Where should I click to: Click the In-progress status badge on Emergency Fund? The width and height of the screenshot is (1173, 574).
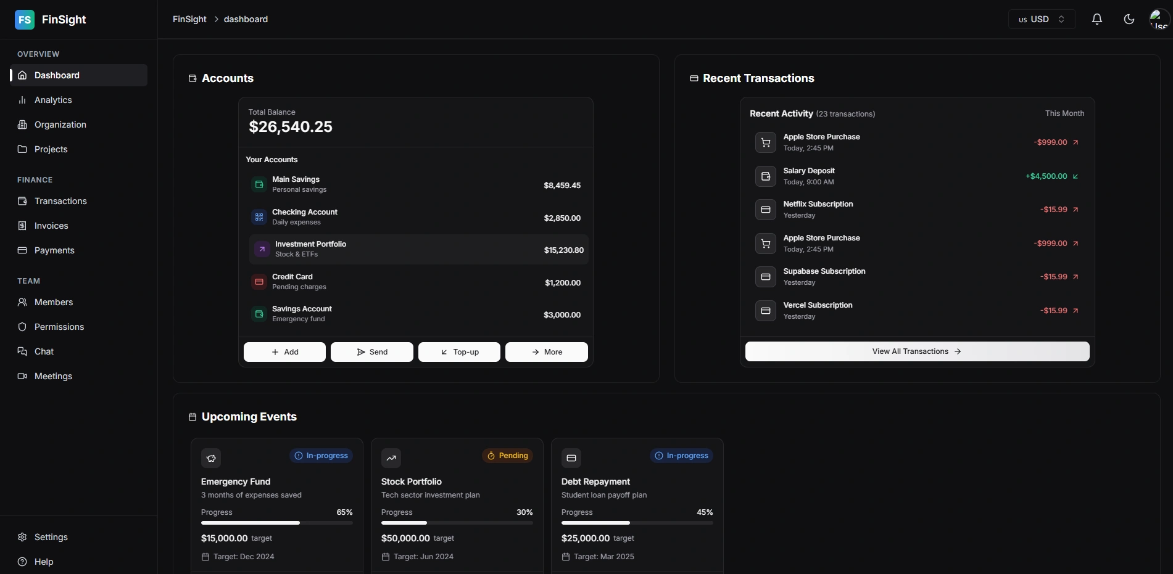point(321,456)
